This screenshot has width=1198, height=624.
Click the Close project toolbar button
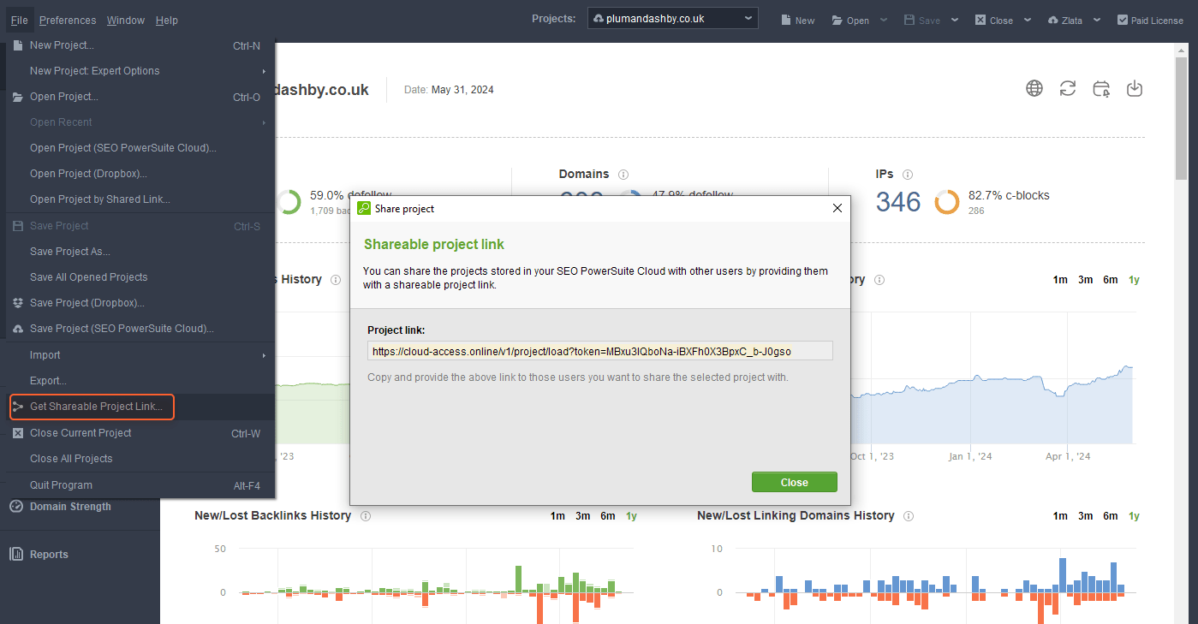[993, 20]
